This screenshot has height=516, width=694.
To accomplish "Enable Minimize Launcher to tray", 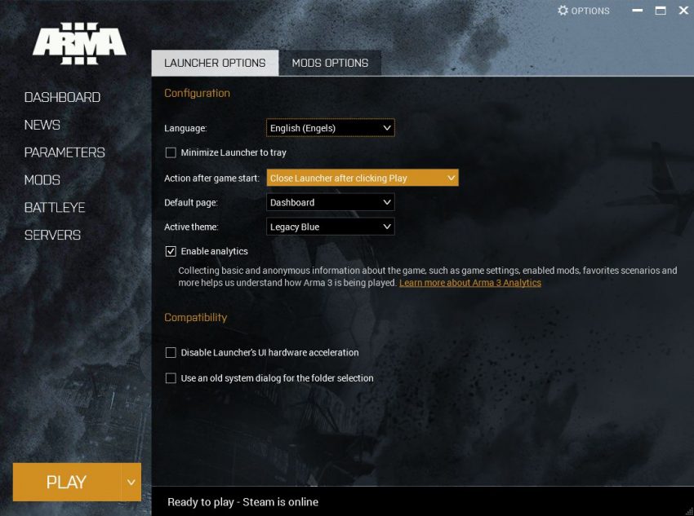I will (x=171, y=152).
